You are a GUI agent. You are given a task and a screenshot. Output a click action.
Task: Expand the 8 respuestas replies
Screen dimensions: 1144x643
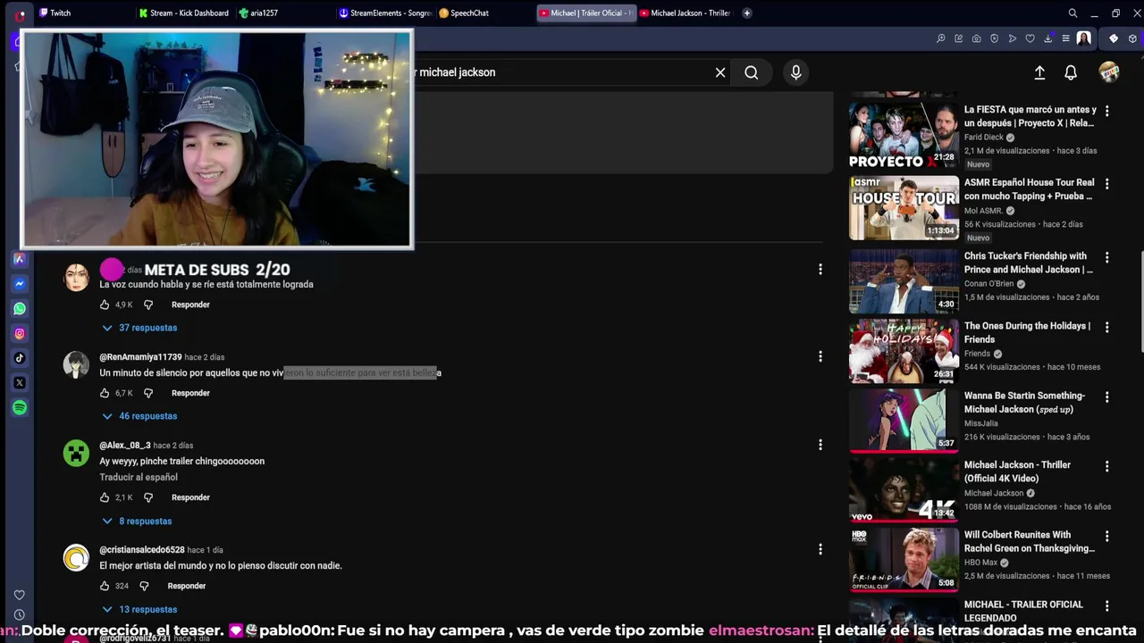(137, 522)
